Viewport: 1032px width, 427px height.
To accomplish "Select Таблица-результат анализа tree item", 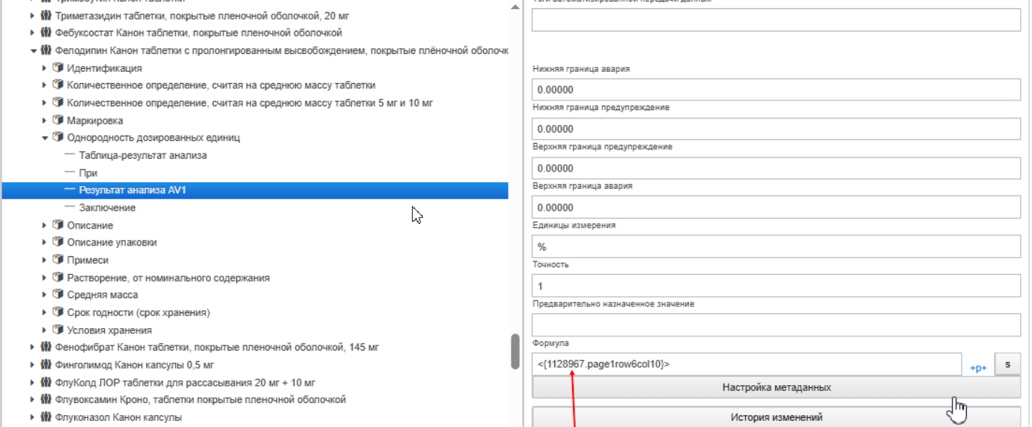I will [x=143, y=156].
